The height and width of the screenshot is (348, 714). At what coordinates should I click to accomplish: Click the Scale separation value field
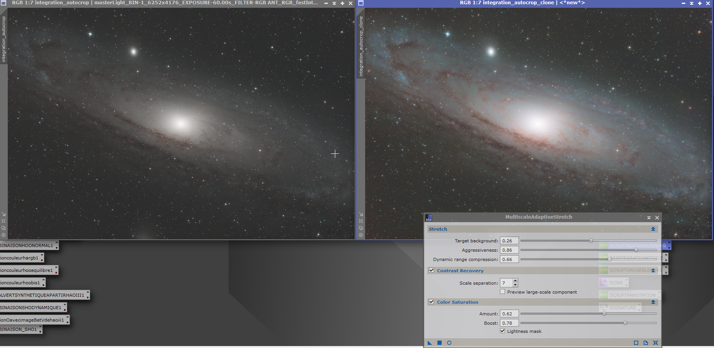(507, 283)
